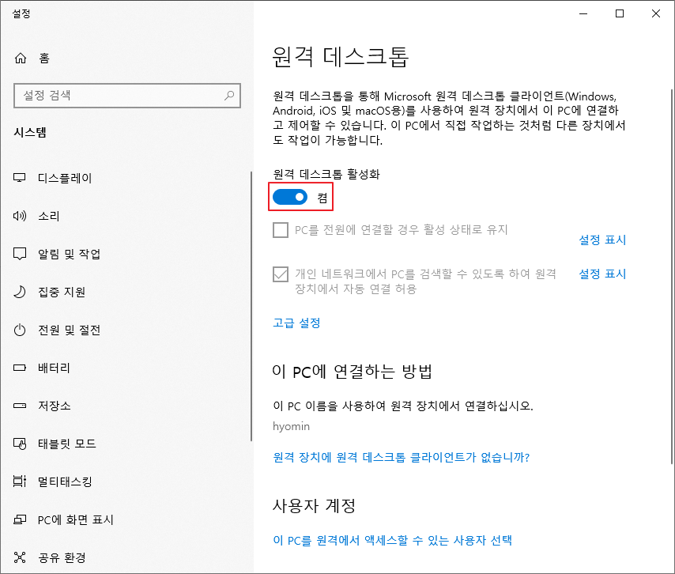Click the 시스템 section label
This screenshot has height=574, width=675.
point(30,132)
